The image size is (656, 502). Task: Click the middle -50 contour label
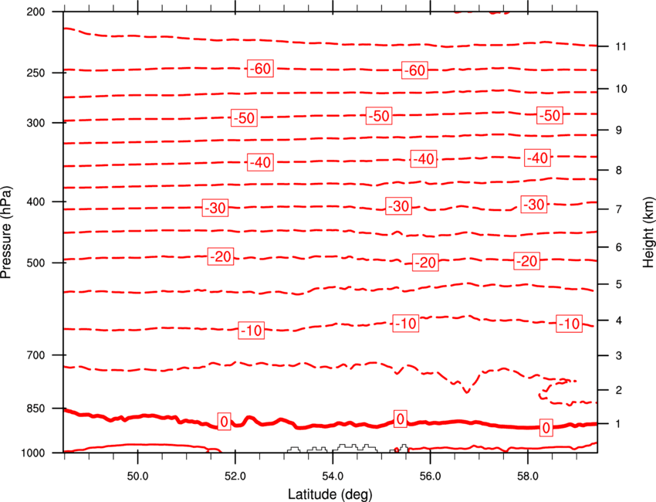(379, 116)
